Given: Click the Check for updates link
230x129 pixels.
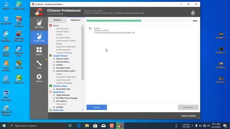Looking at the screenshot, I should click(188, 115).
